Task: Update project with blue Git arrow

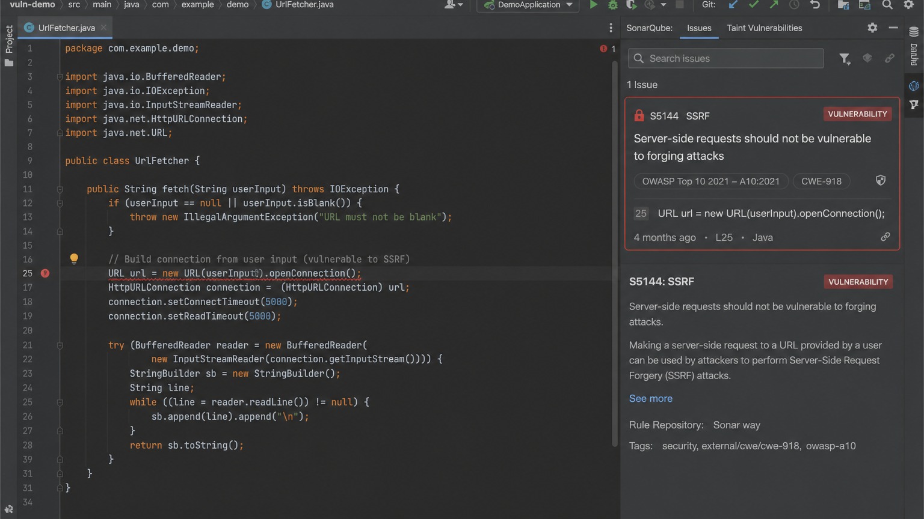Action: tap(733, 5)
